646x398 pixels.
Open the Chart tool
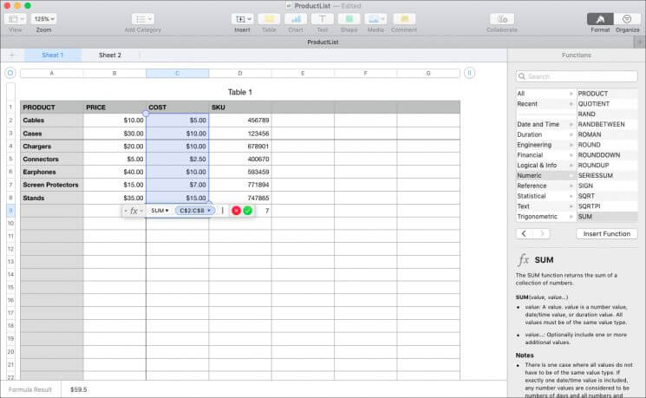(295, 18)
